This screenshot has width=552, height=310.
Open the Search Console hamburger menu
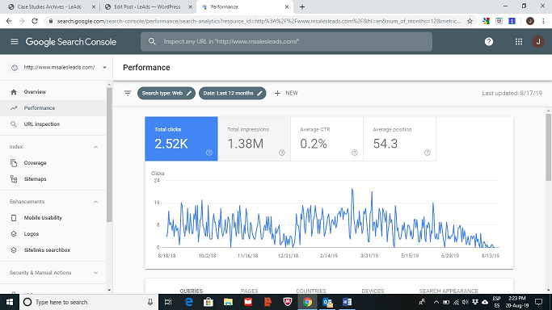coord(15,41)
